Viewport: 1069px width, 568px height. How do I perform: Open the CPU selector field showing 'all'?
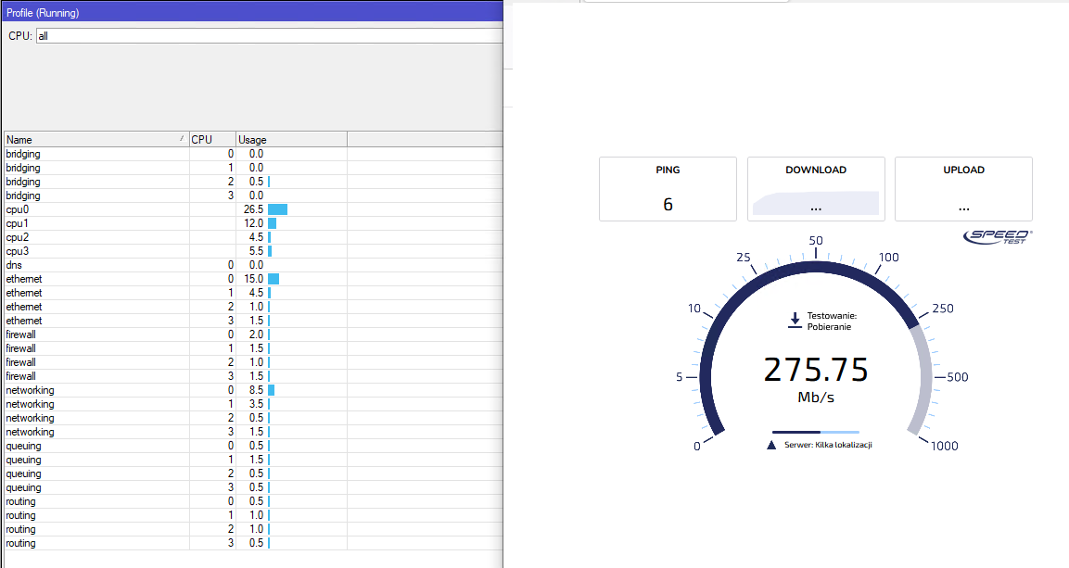(x=269, y=36)
